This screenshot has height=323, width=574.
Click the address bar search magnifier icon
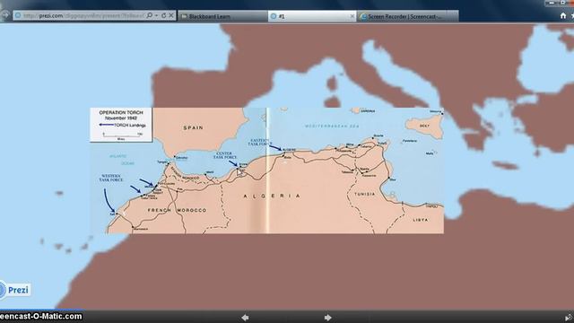tap(150, 16)
